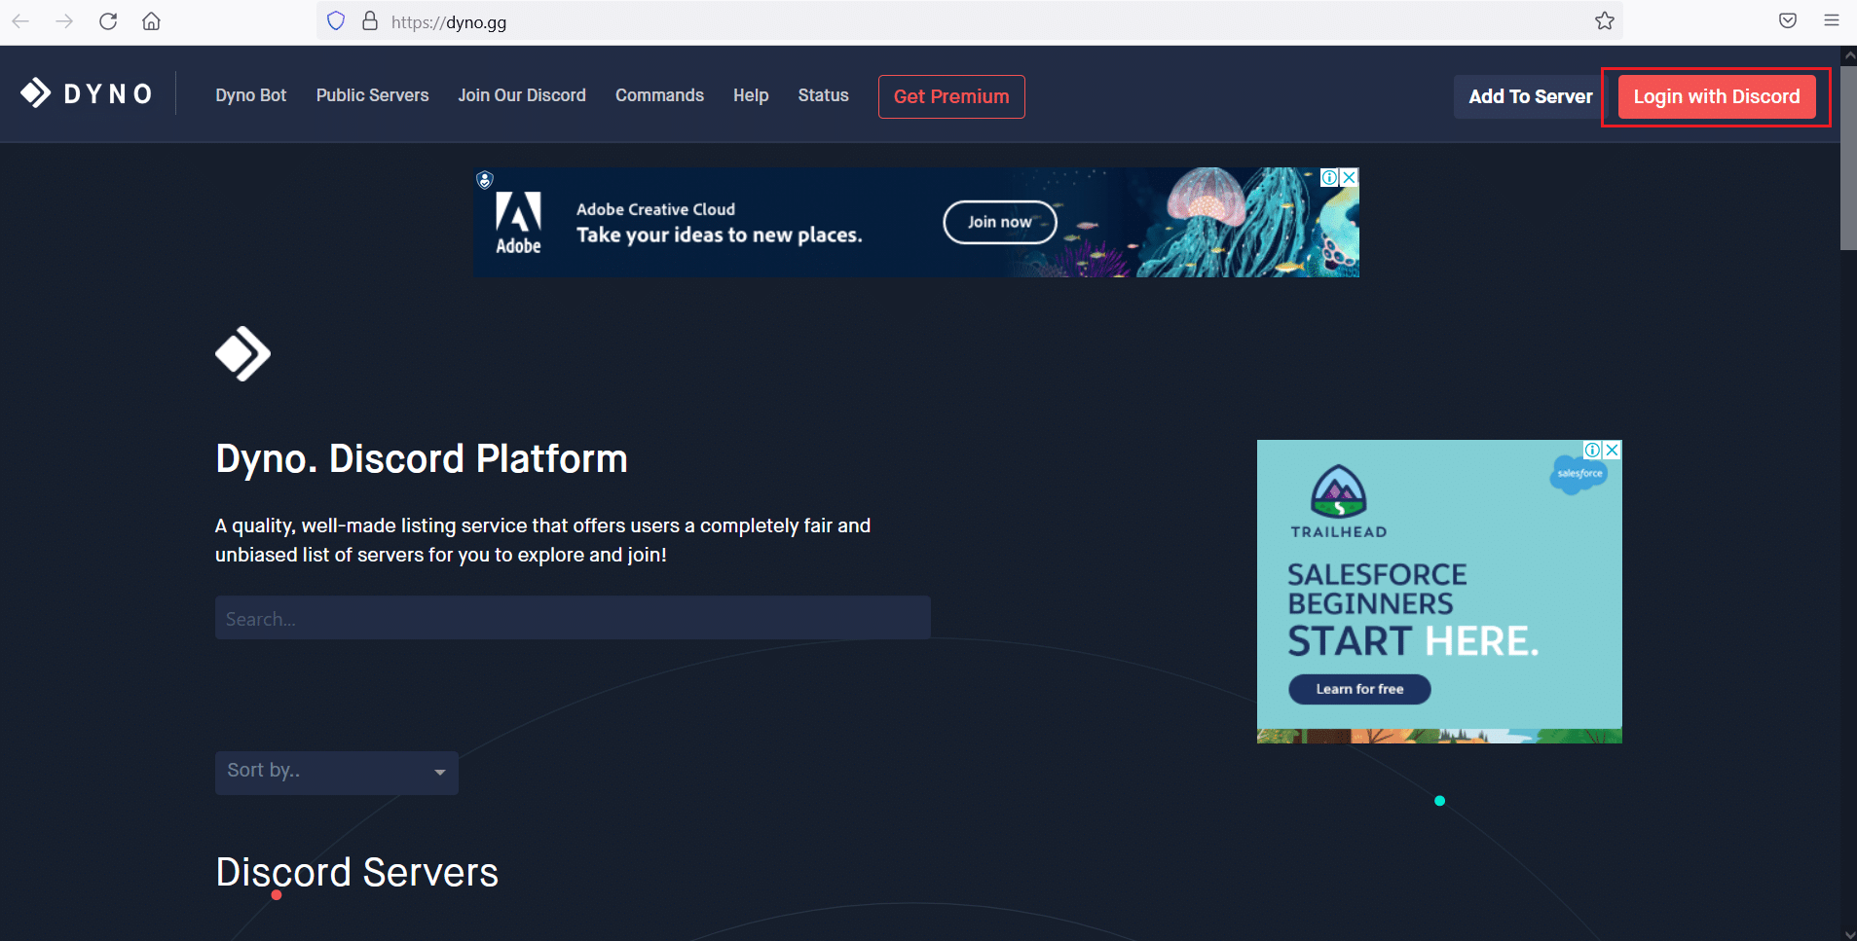This screenshot has width=1857, height=941.
Task: Click the back navigation arrow
Action: [21, 20]
